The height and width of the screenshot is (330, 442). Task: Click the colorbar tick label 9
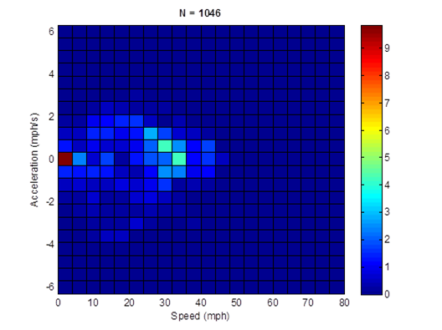coord(387,48)
